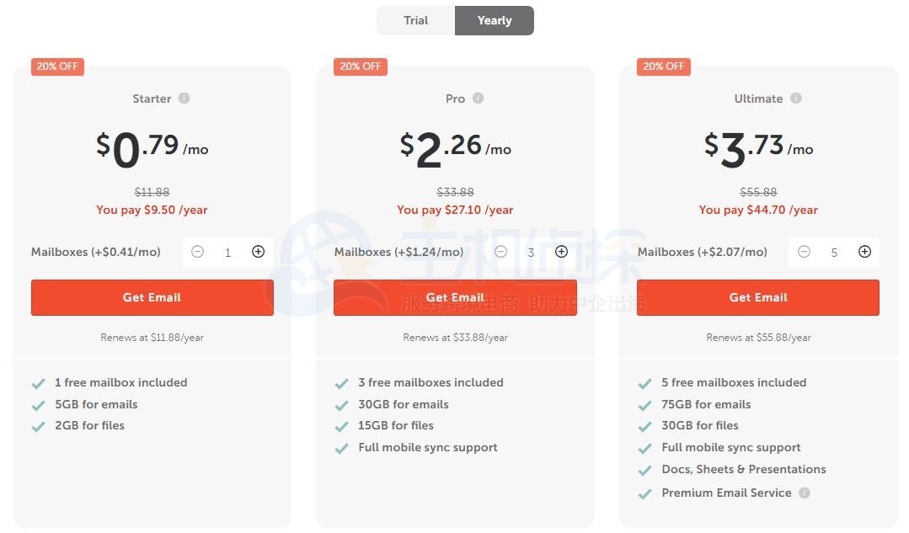Switch to the Trial billing tab
Image resolution: width=909 pixels, height=533 pixels.
[416, 20]
